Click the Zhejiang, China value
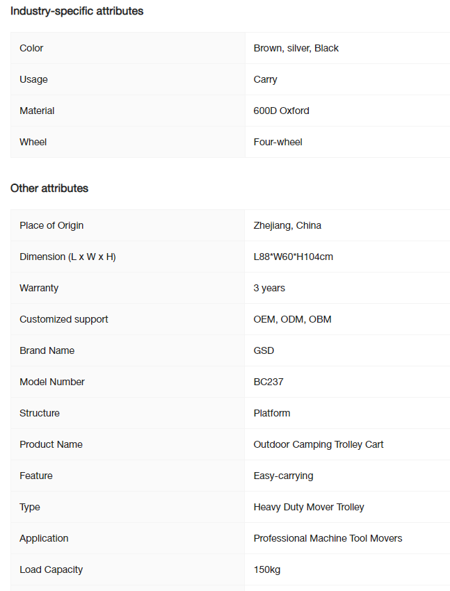The width and height of the screenshot is (450, 591). pyautogui.click(x=287, y=225)
